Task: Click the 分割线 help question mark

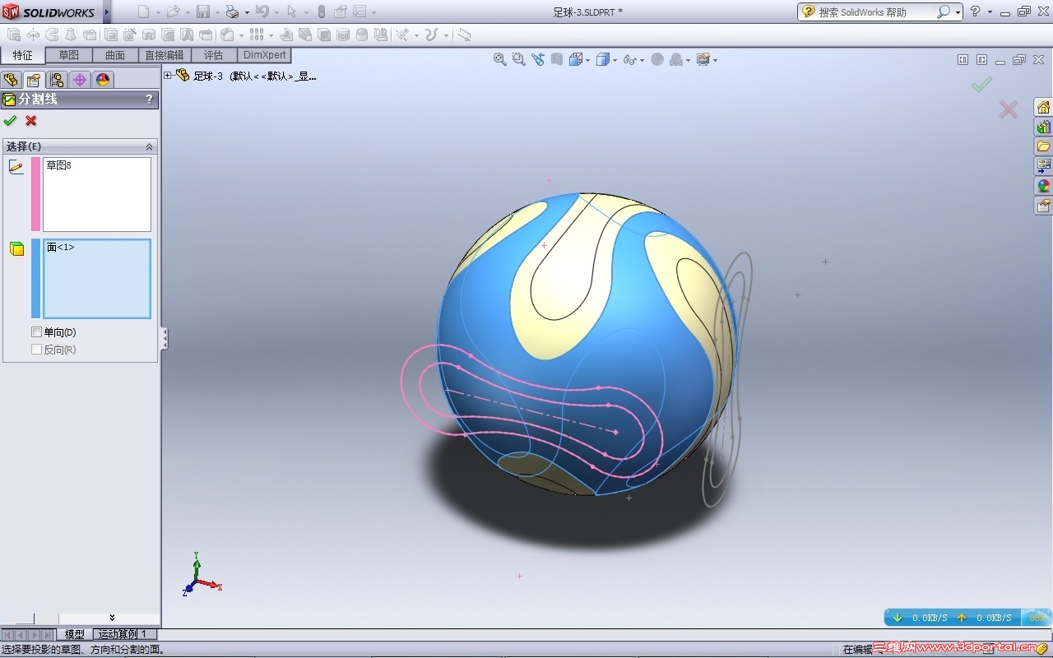Action: [149, 100]
